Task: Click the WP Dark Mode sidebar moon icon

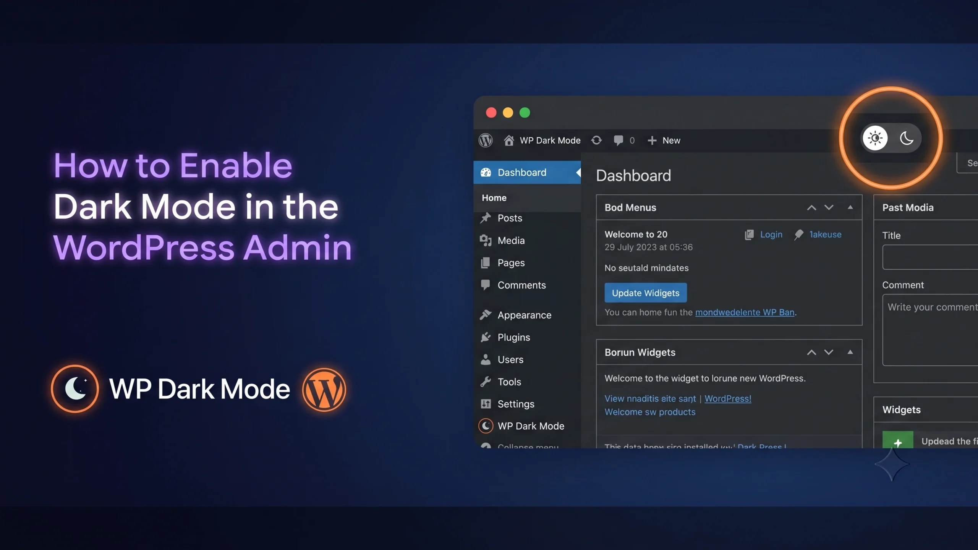Action: (x=486, y=426)
